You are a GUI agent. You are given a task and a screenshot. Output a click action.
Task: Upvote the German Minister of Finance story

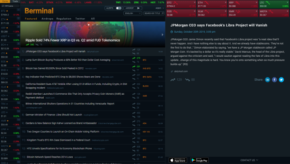pos(134,113)
